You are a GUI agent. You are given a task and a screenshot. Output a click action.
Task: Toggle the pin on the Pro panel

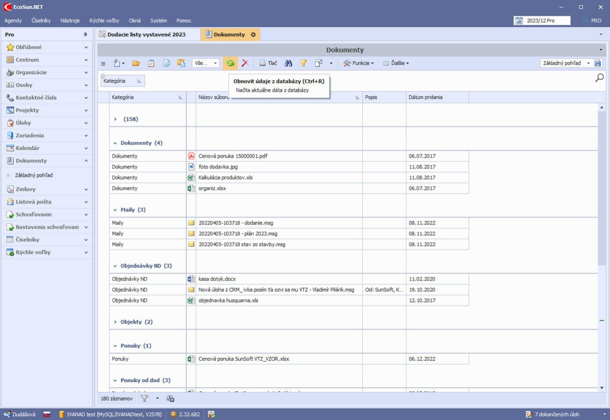tap(86, 35)
